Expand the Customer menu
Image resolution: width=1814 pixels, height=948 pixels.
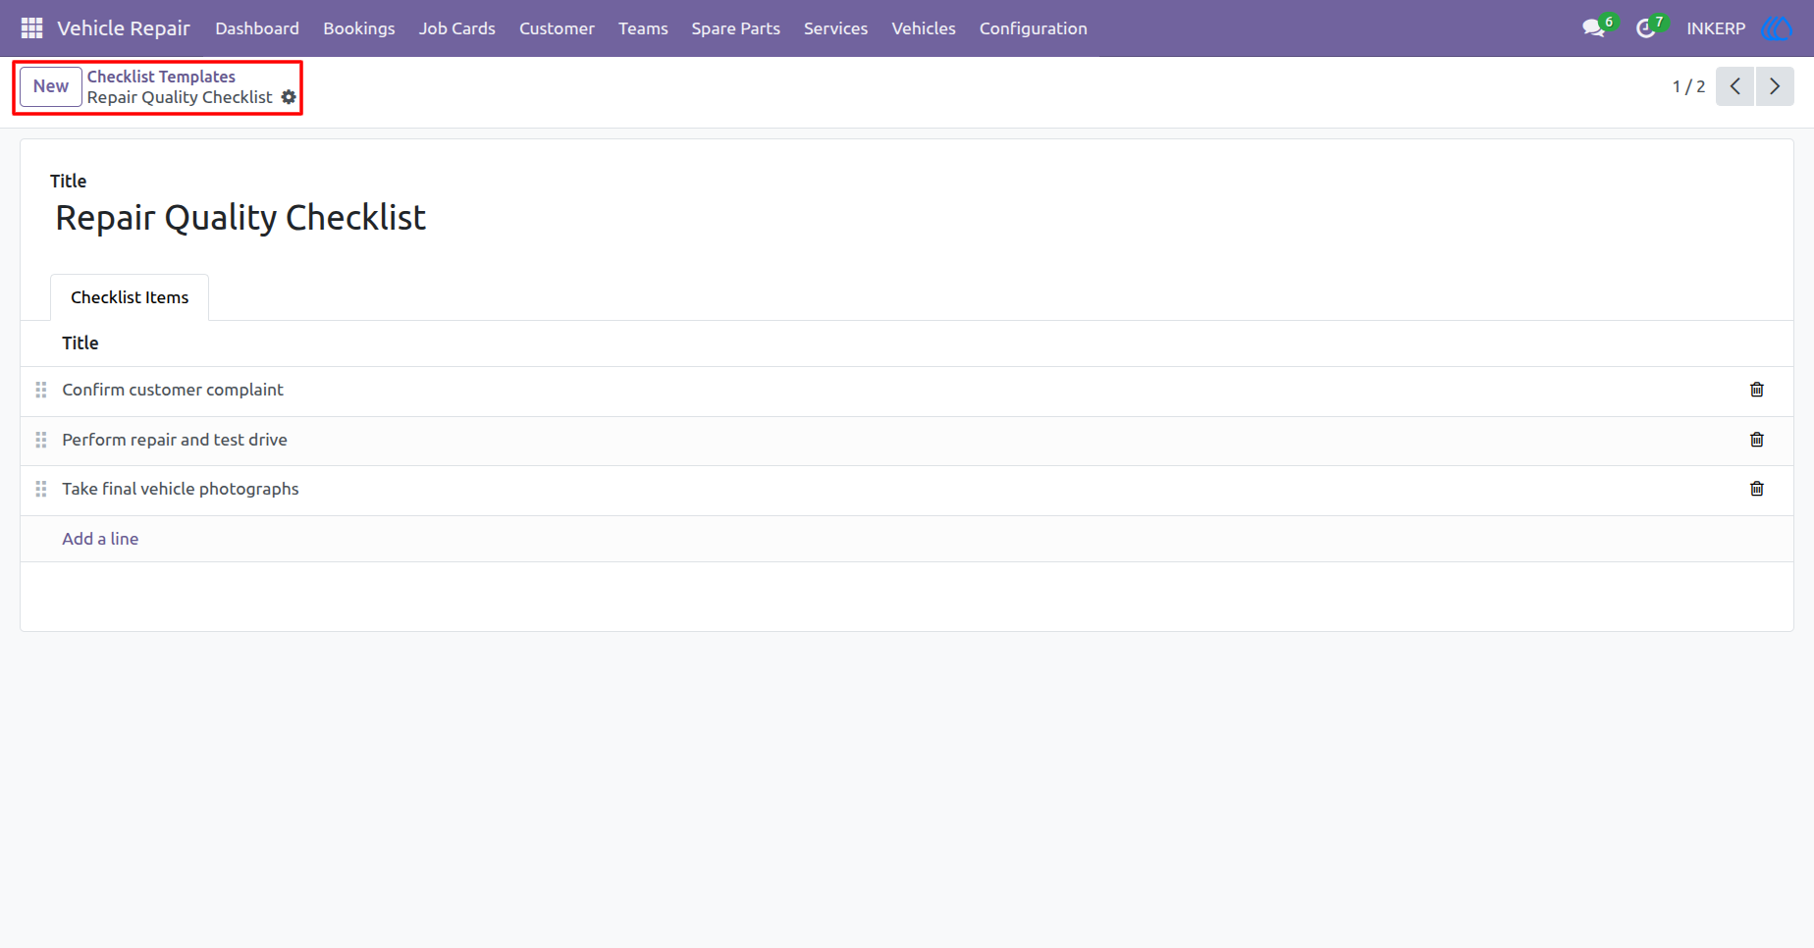[x=557, y=28]
